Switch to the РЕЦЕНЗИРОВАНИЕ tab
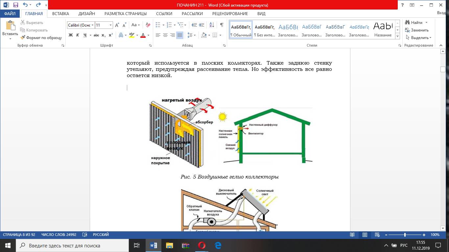The height and width of the screenshot is (252, 449). coord(230,14)
